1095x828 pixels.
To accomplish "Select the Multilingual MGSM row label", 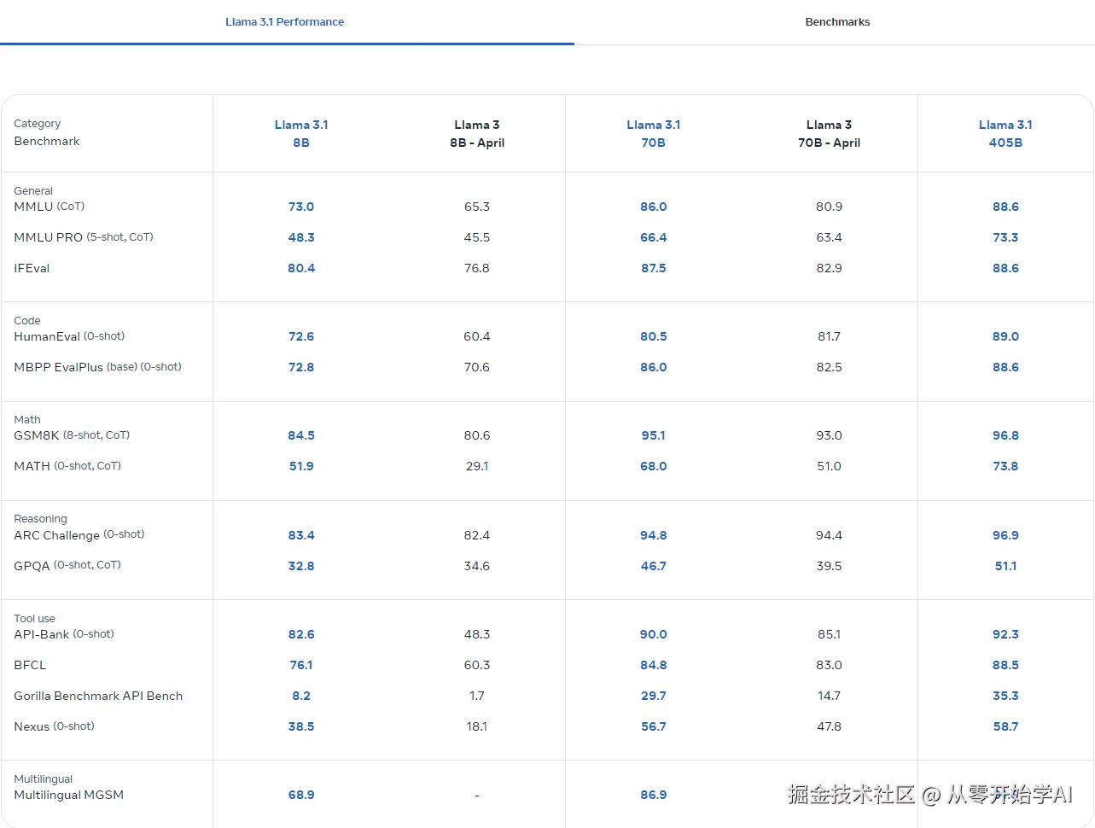I will (68, 795).
